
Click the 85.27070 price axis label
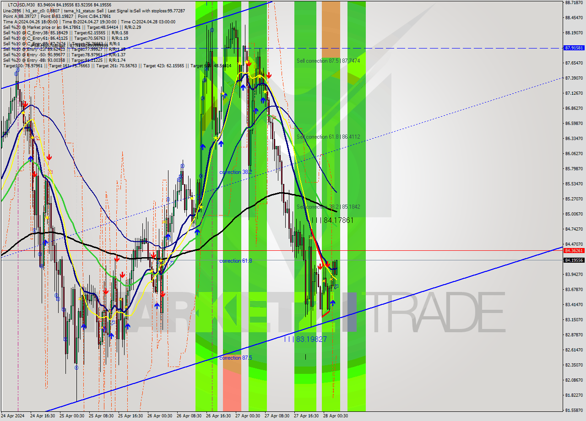[x=574, y=199]
